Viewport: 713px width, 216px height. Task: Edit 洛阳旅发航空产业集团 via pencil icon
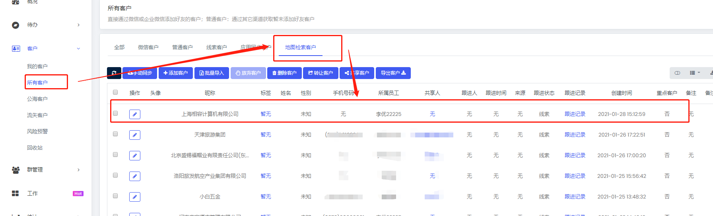135,176
